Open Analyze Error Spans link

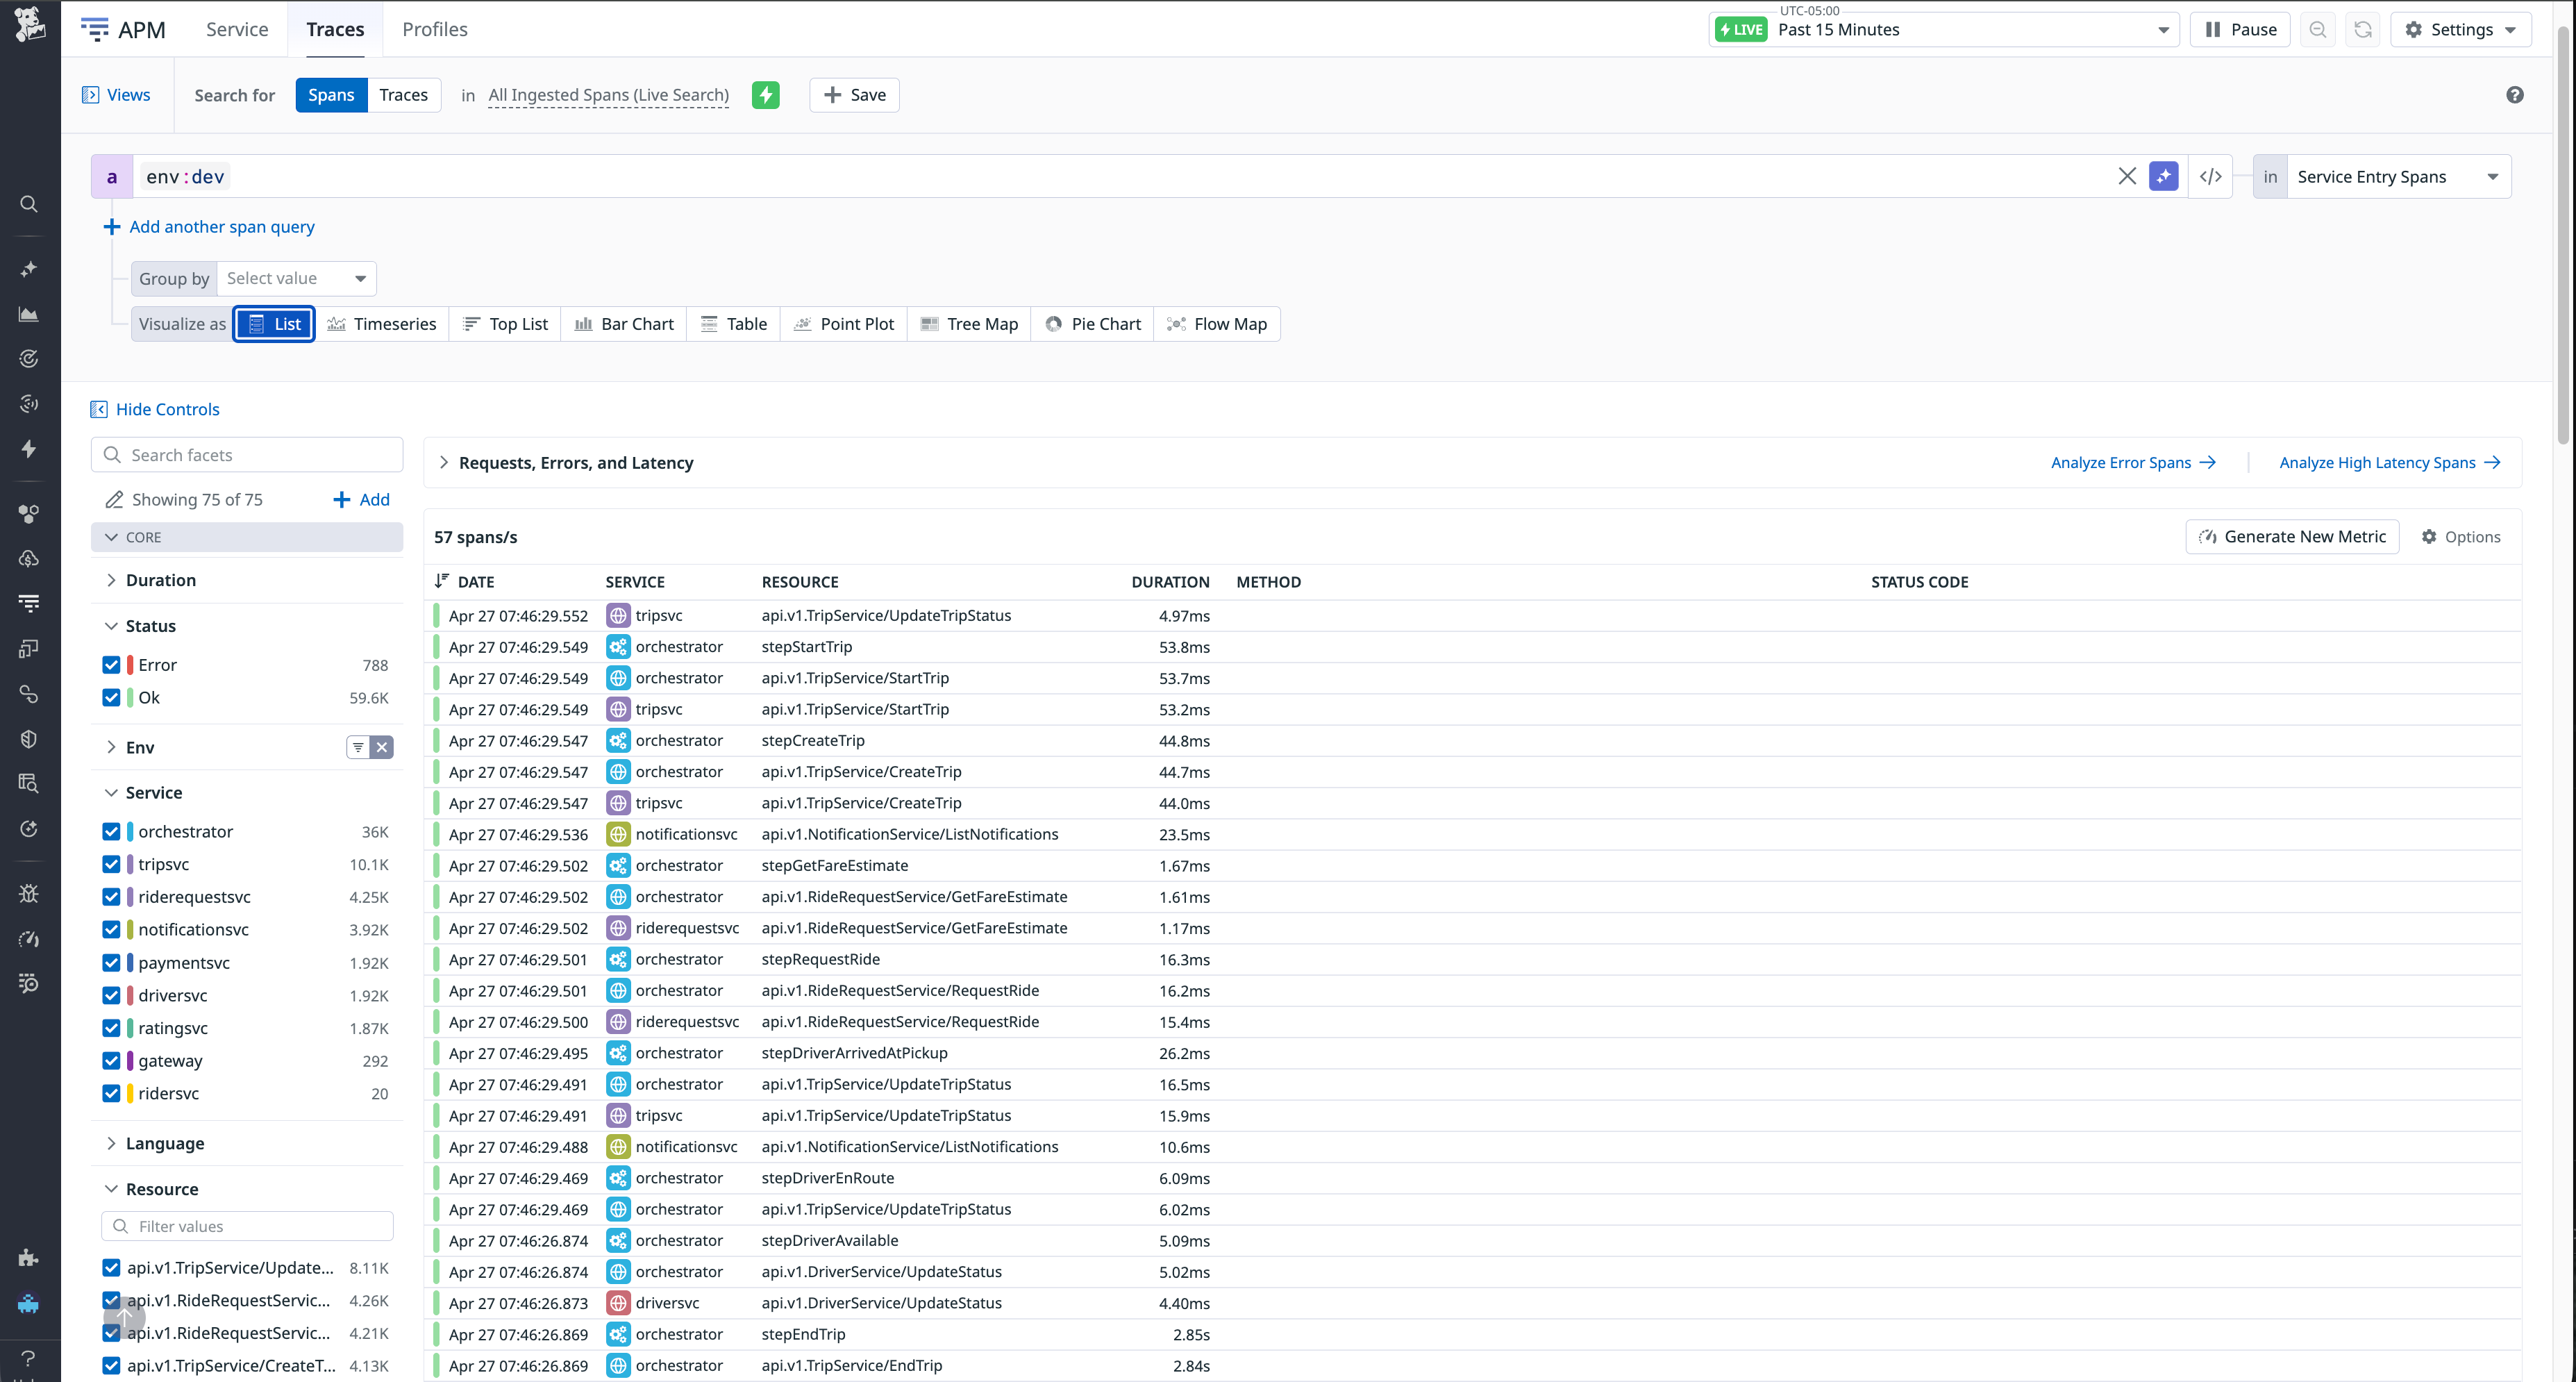coord(2133,463)
